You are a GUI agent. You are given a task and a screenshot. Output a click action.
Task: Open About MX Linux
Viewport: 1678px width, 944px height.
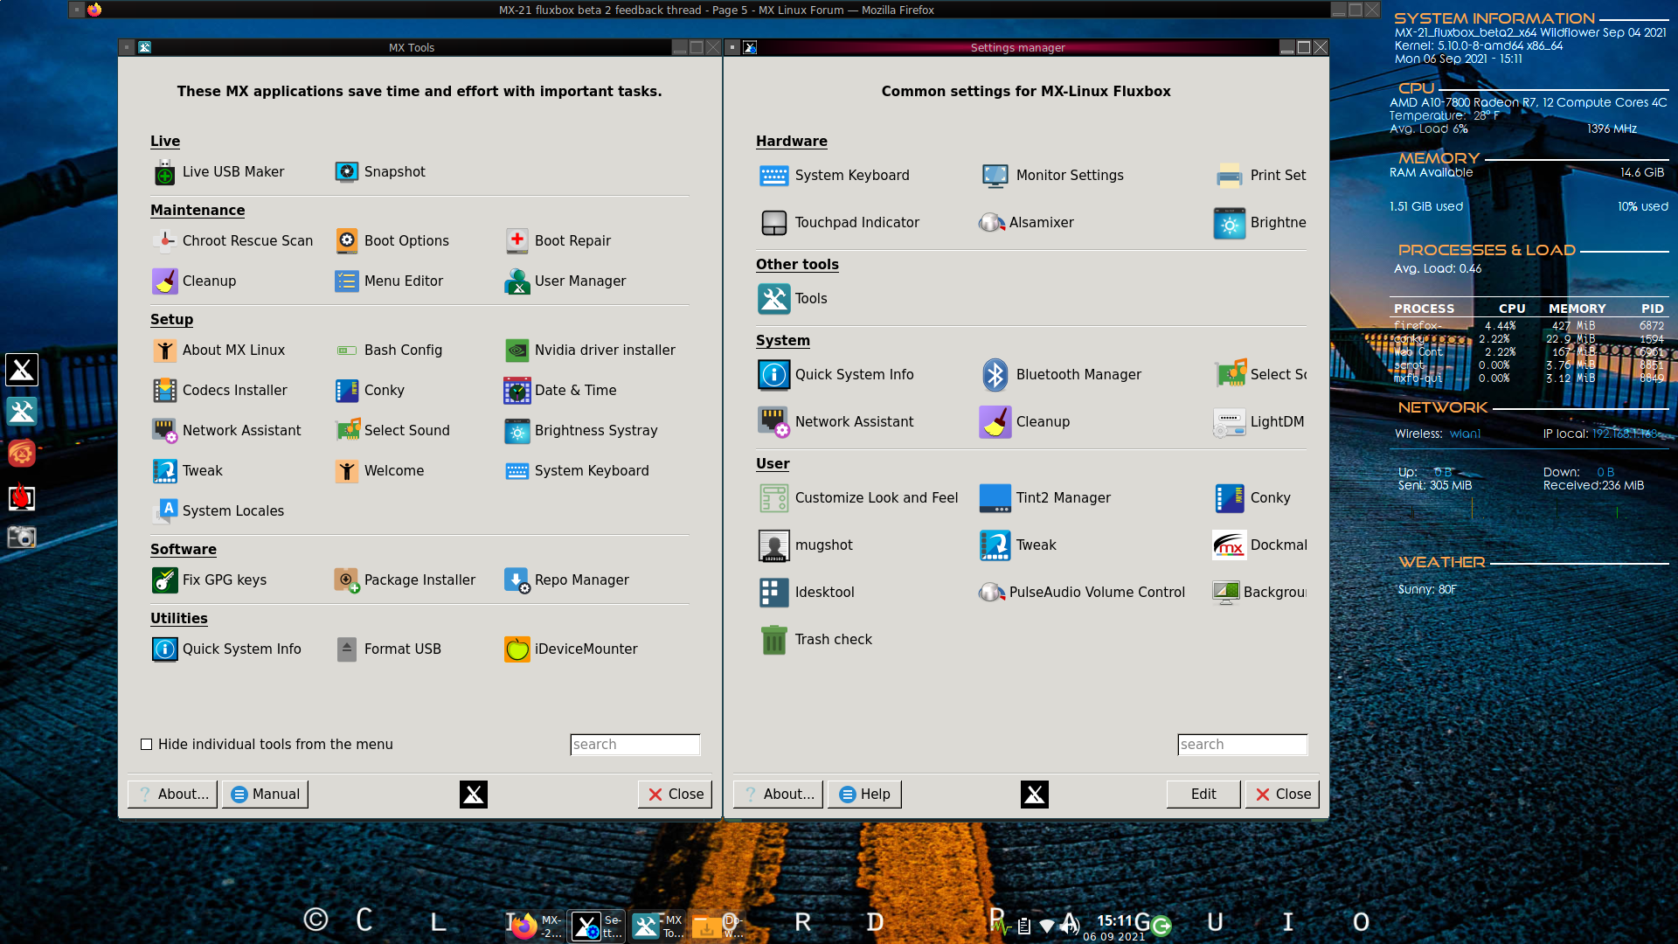click(x=218, y=350)
